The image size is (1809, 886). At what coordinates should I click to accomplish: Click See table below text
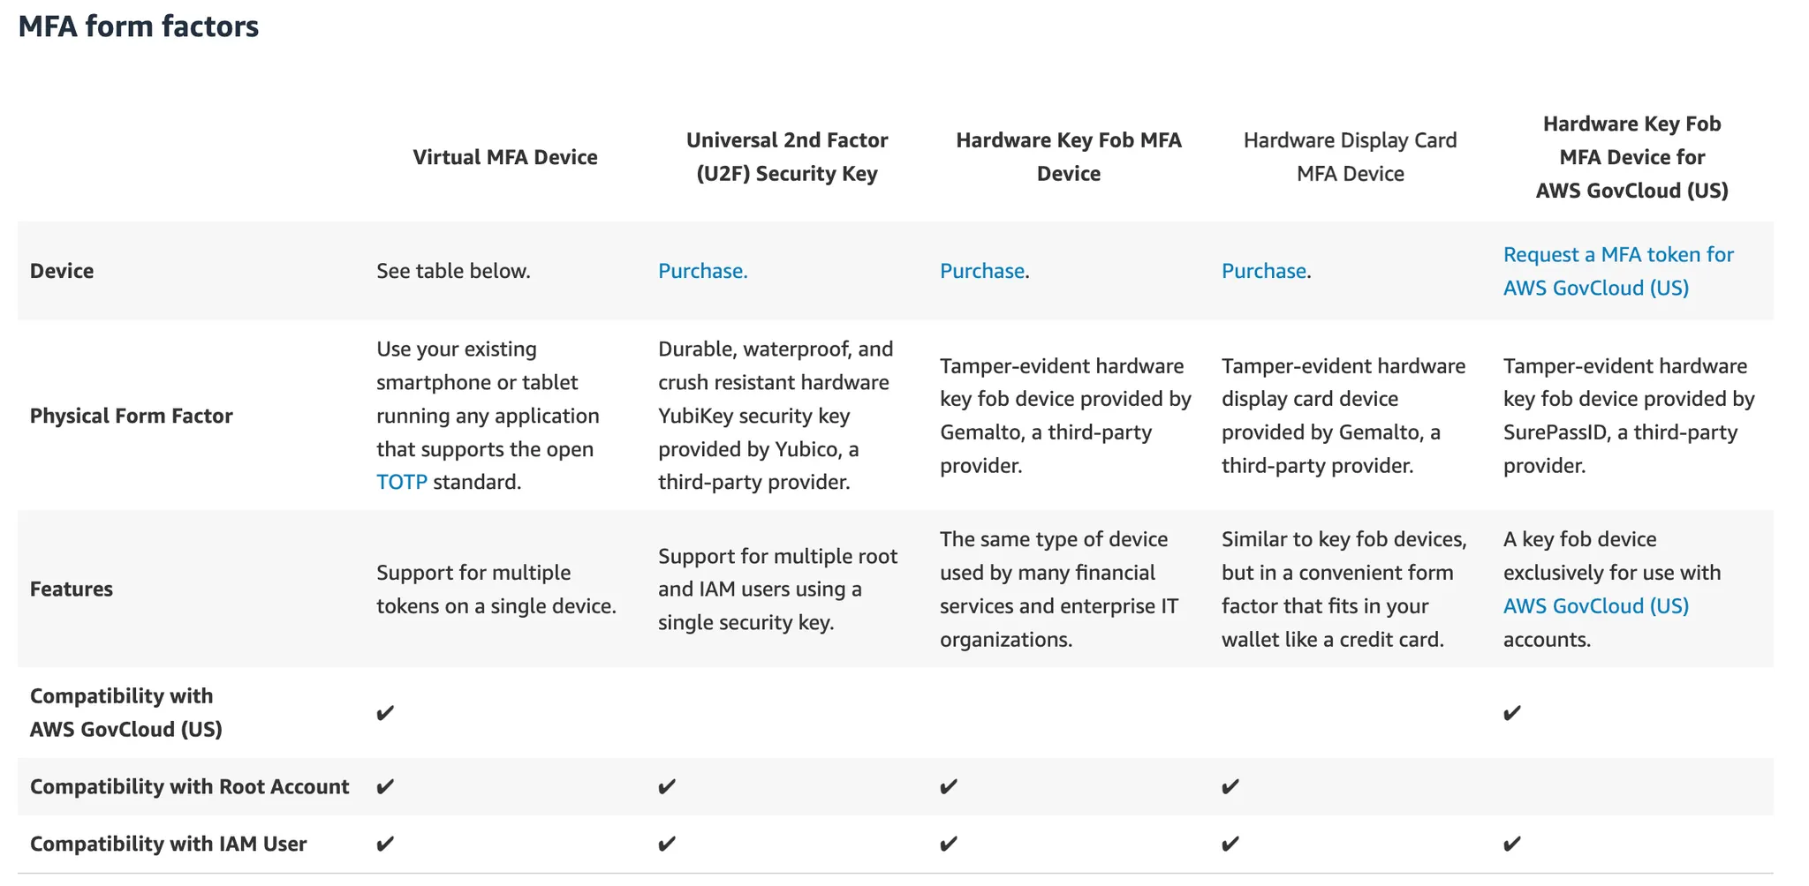tap(453, 271)
